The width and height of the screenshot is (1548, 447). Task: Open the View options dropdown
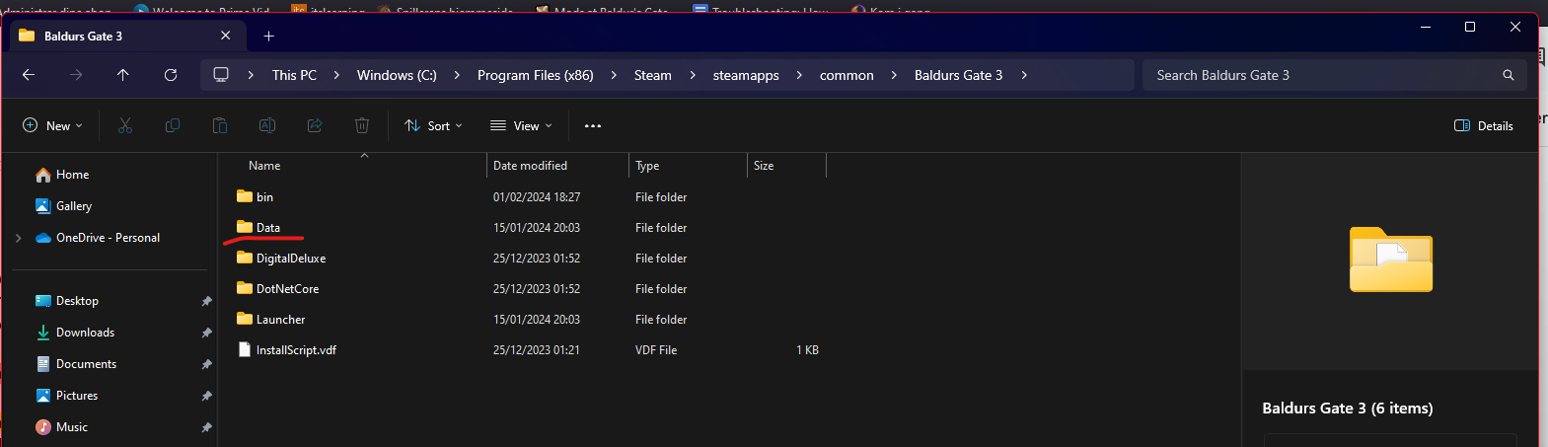pos(521,125)
